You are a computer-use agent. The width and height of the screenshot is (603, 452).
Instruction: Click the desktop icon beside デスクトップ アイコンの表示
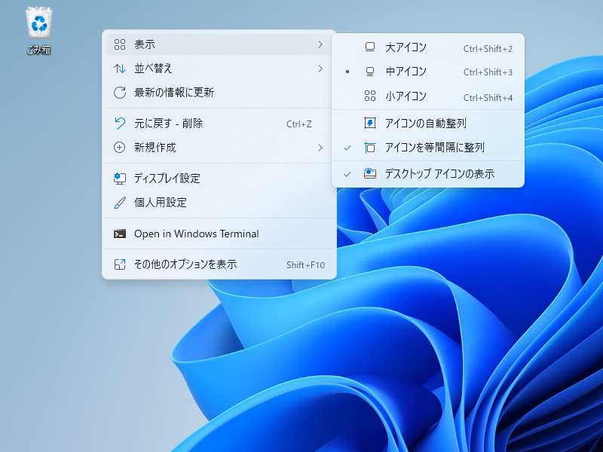tap(369, 174)
